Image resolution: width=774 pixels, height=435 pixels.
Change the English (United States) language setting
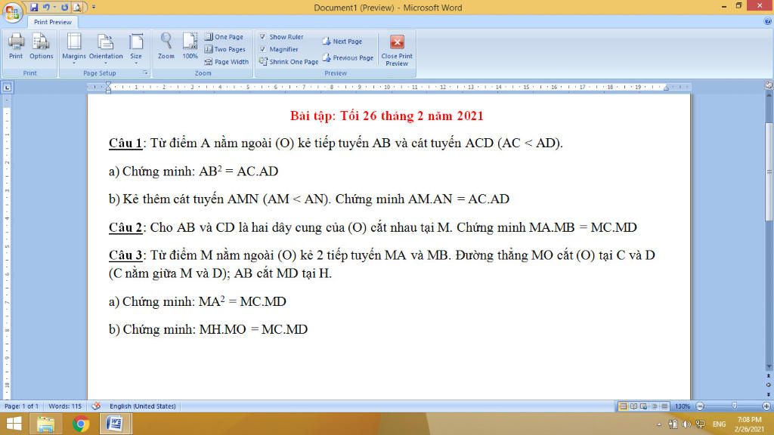click(x=143, y=406)
